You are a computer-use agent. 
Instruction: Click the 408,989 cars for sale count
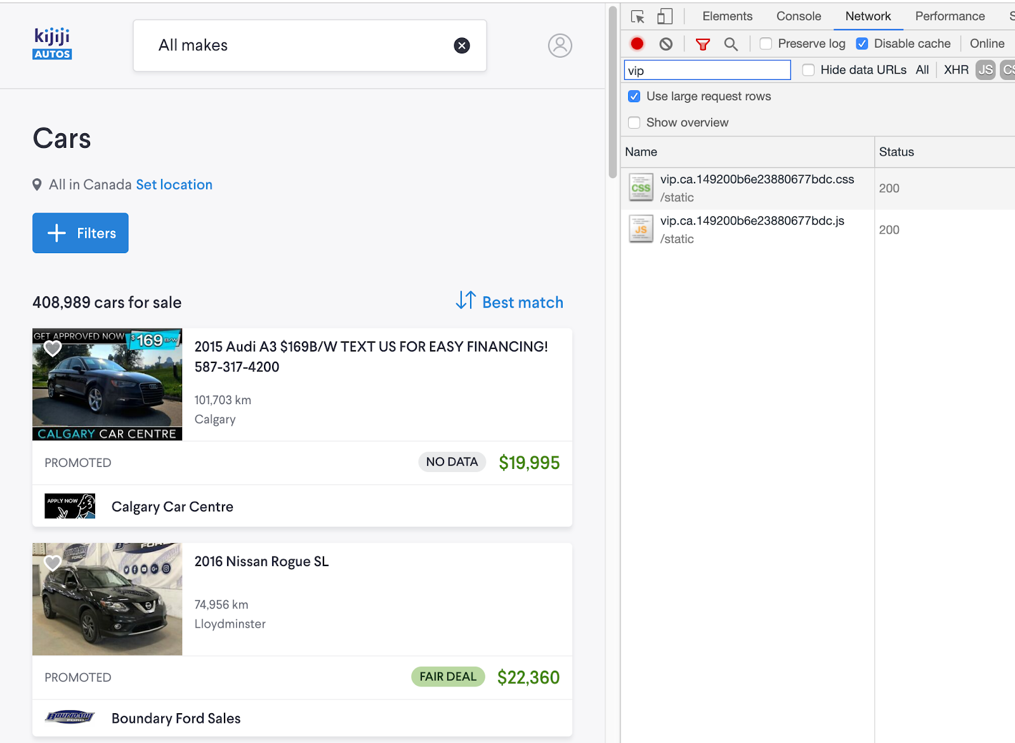(107, 303)
